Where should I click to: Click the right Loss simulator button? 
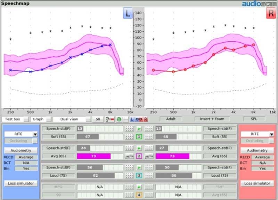[x=257, y=183]
